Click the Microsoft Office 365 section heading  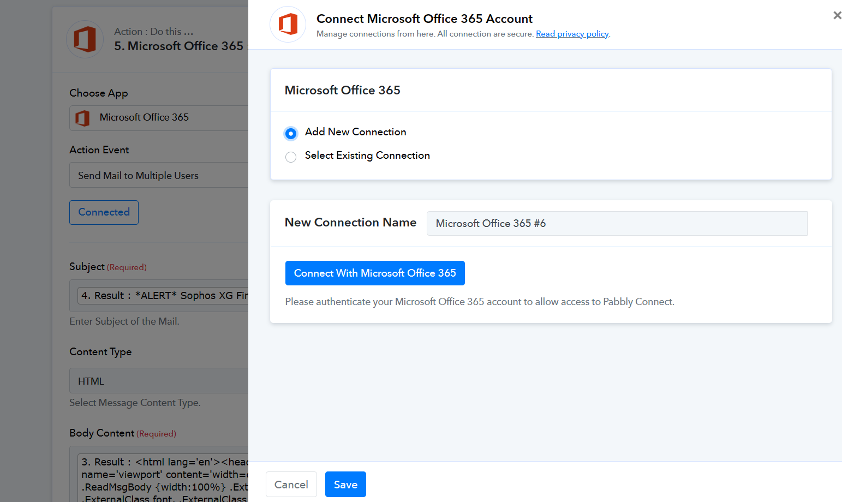pos(343,90)
